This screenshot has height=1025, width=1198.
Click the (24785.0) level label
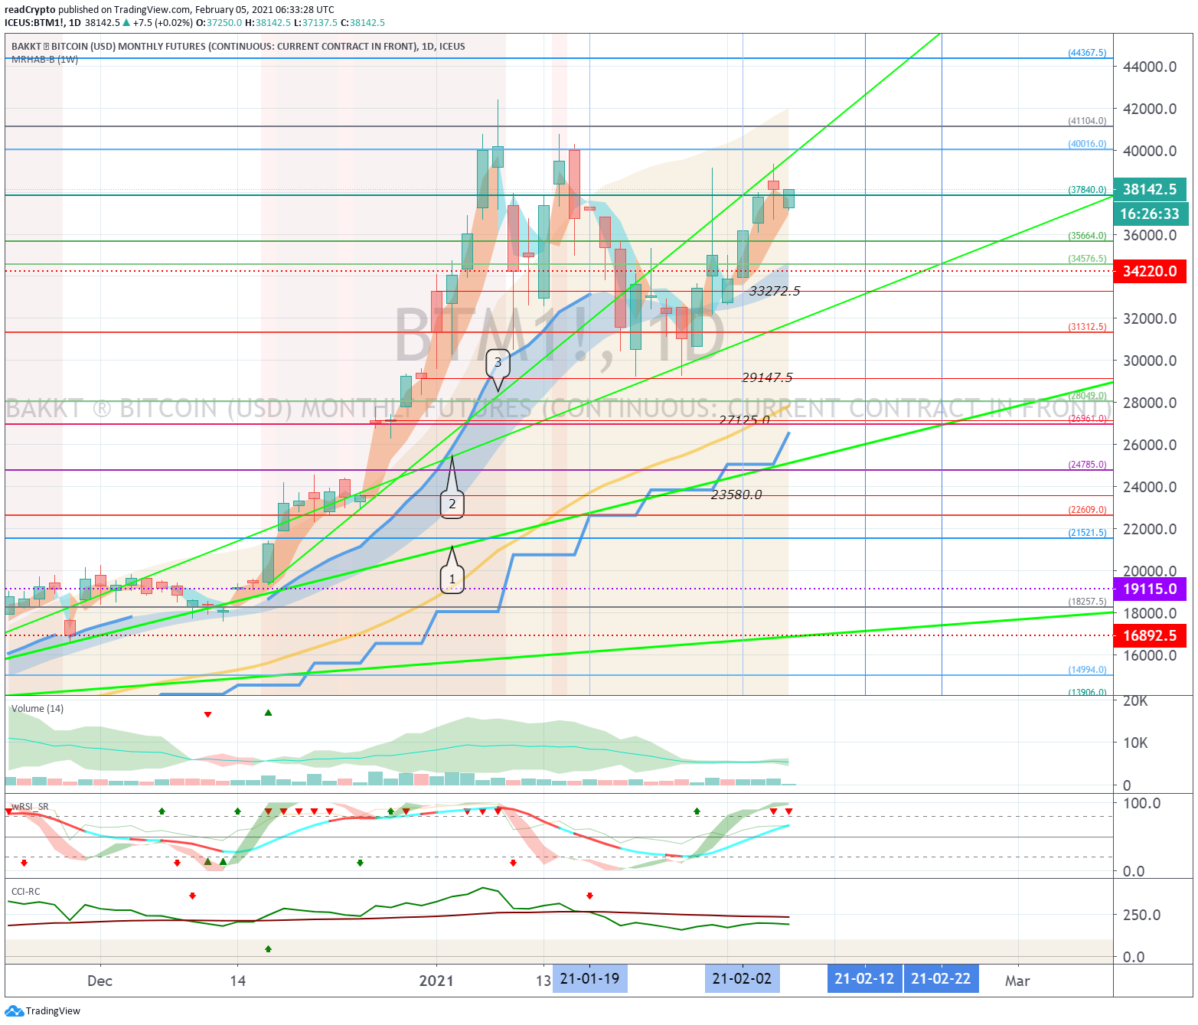pos(1087,465)
